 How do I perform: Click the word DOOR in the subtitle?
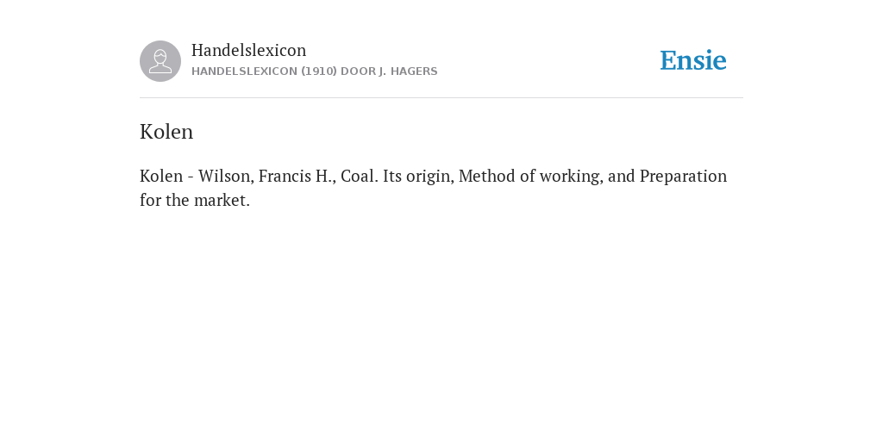[358, 71]
